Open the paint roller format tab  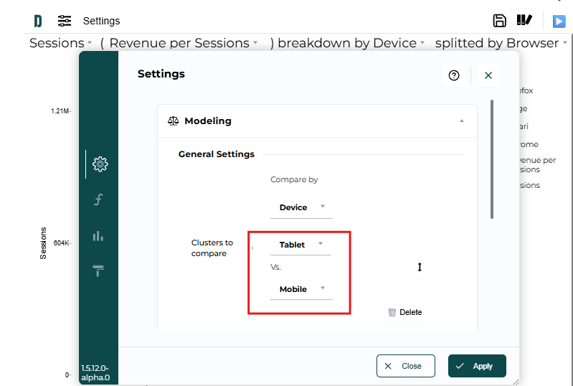[99, 270]
